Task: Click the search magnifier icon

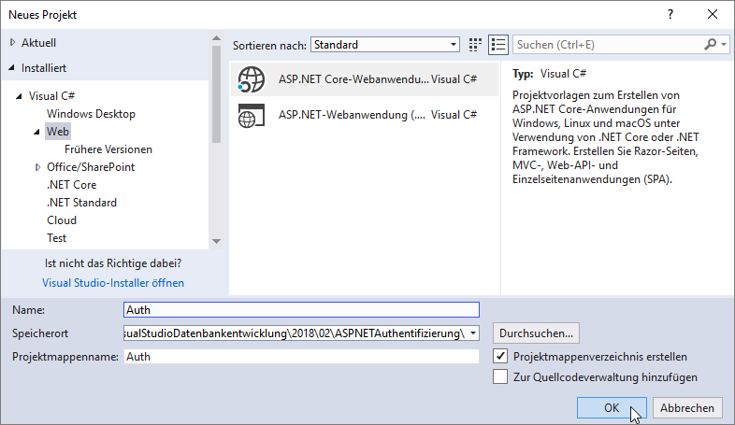Action: tap(710, 45)
